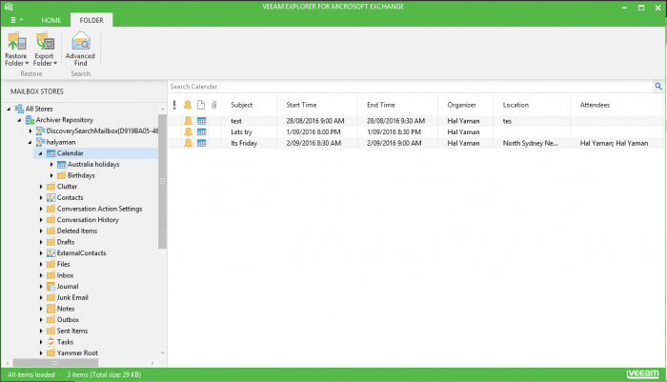Open the Export Folder dropdown arrow
Viewport: 667px width, 382px height.
pyautogui.click(x=55, y=64)
